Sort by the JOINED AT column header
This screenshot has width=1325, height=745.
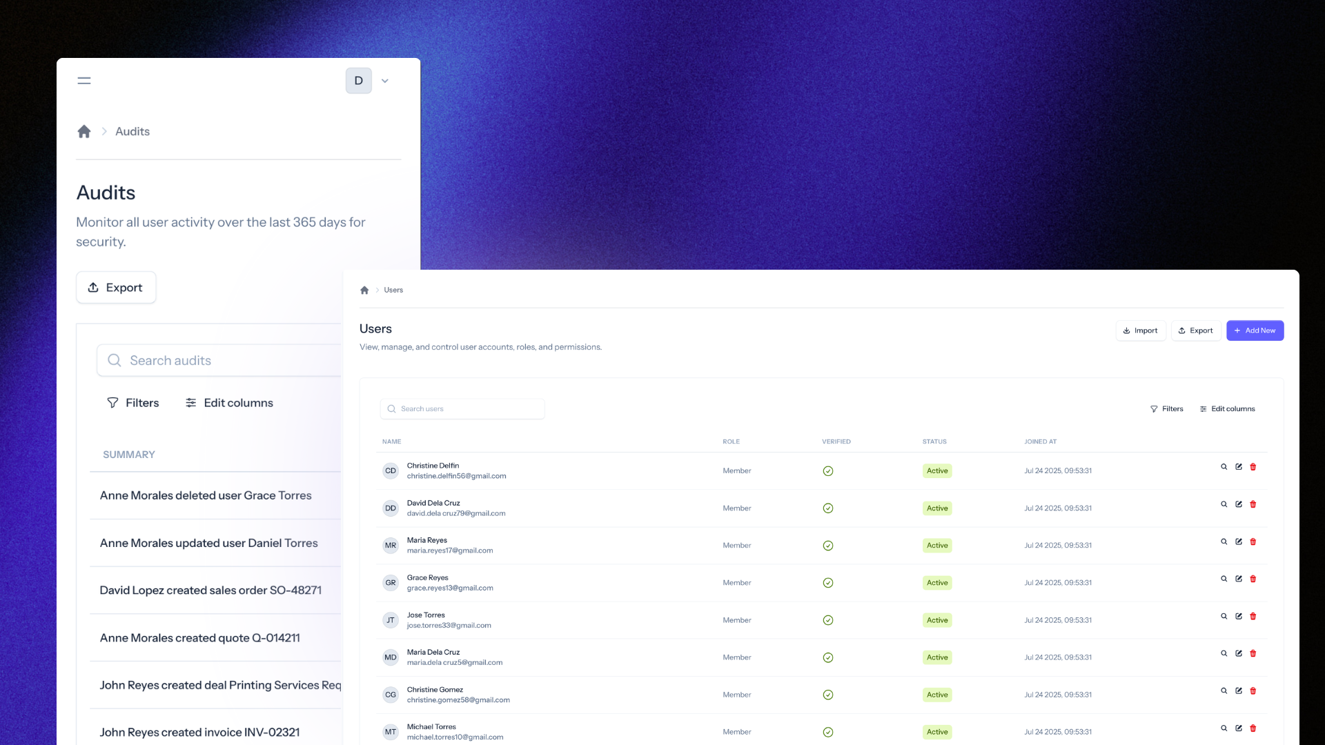coord(1040,441)
